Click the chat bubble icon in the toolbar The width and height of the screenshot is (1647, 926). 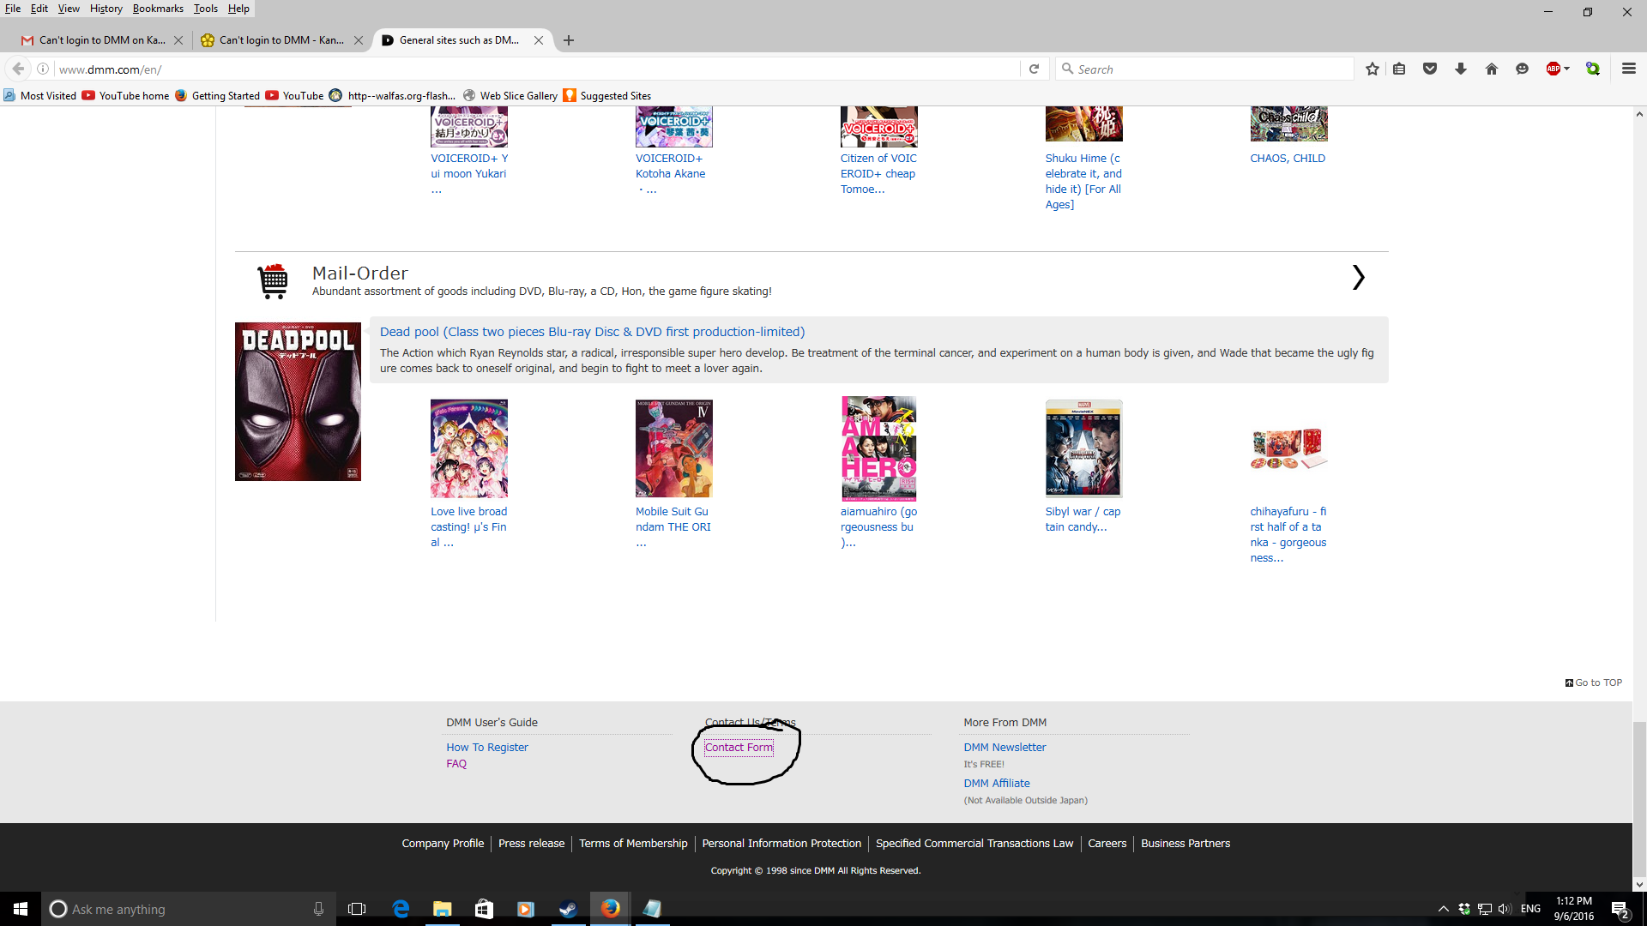[1522, 69]
